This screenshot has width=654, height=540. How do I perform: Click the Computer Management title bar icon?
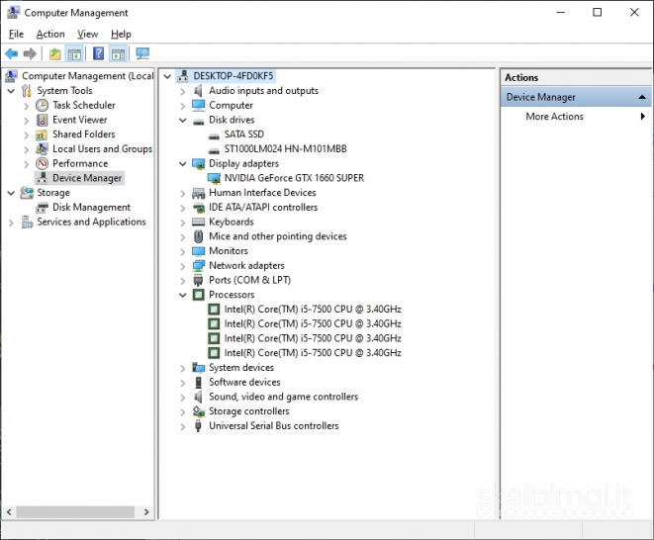pos(13,13)
